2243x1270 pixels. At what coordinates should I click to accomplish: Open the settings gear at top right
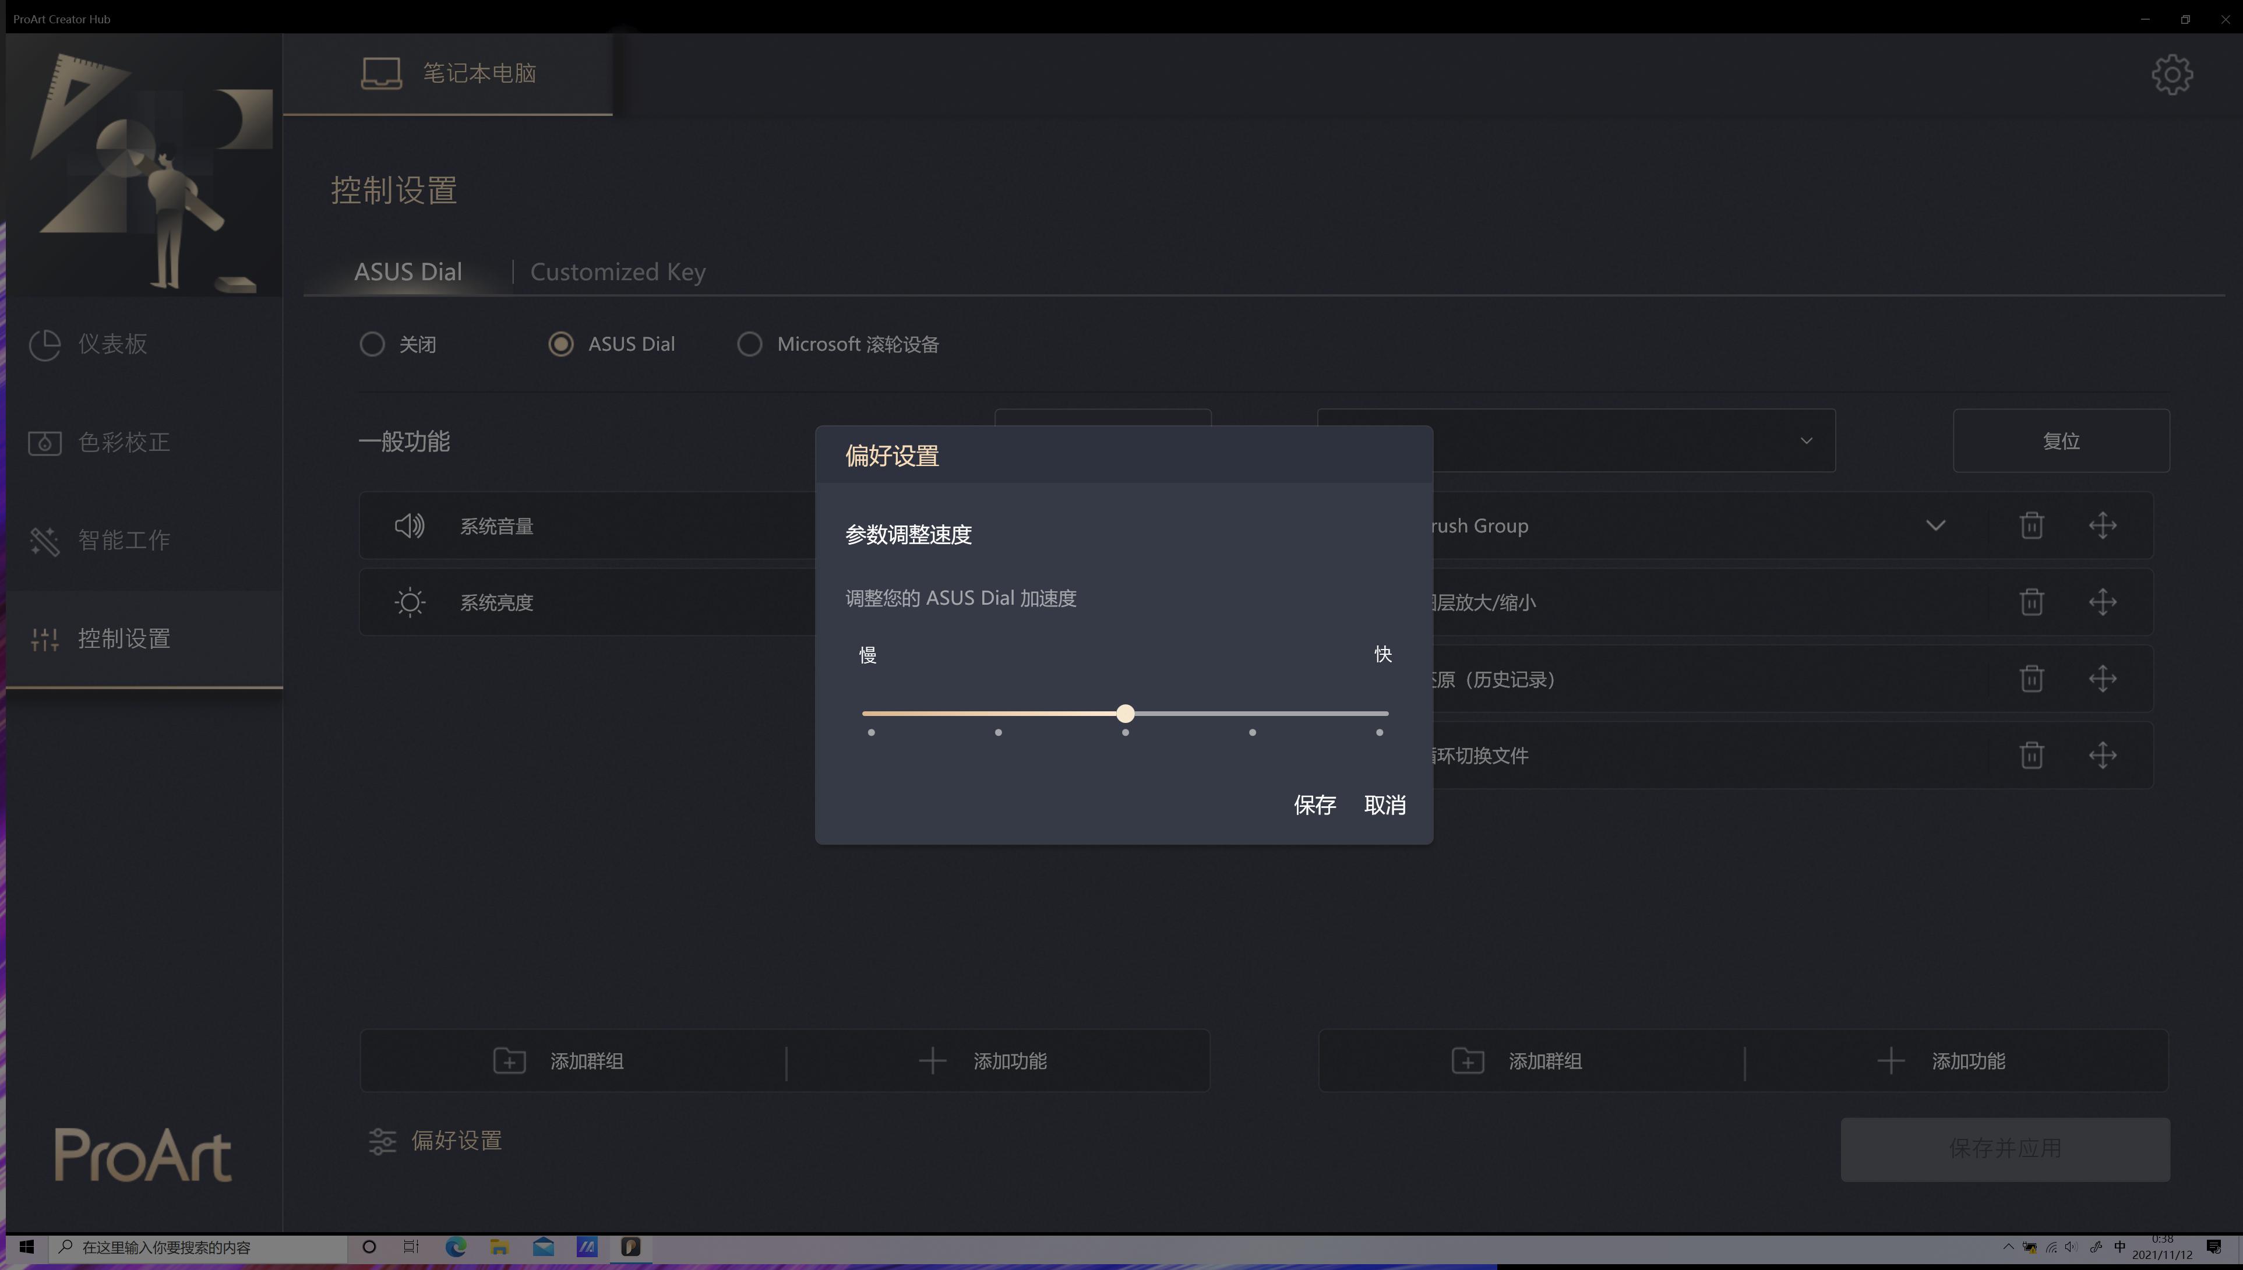point(2173,75)
